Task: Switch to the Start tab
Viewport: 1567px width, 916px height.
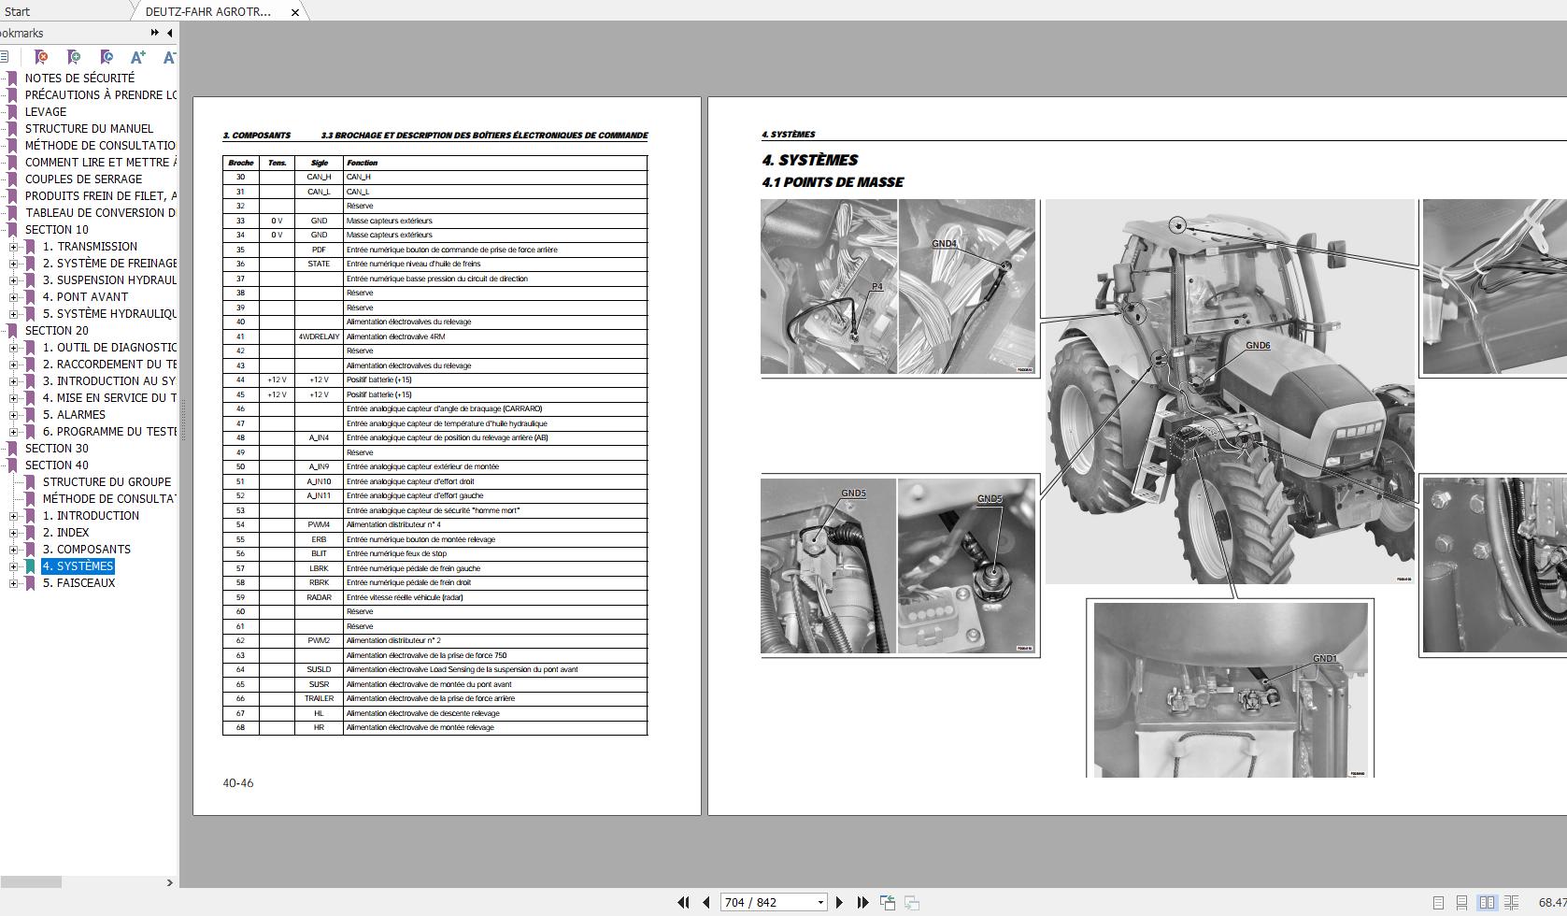Action: pyautogui.click(x=18, y=11)
